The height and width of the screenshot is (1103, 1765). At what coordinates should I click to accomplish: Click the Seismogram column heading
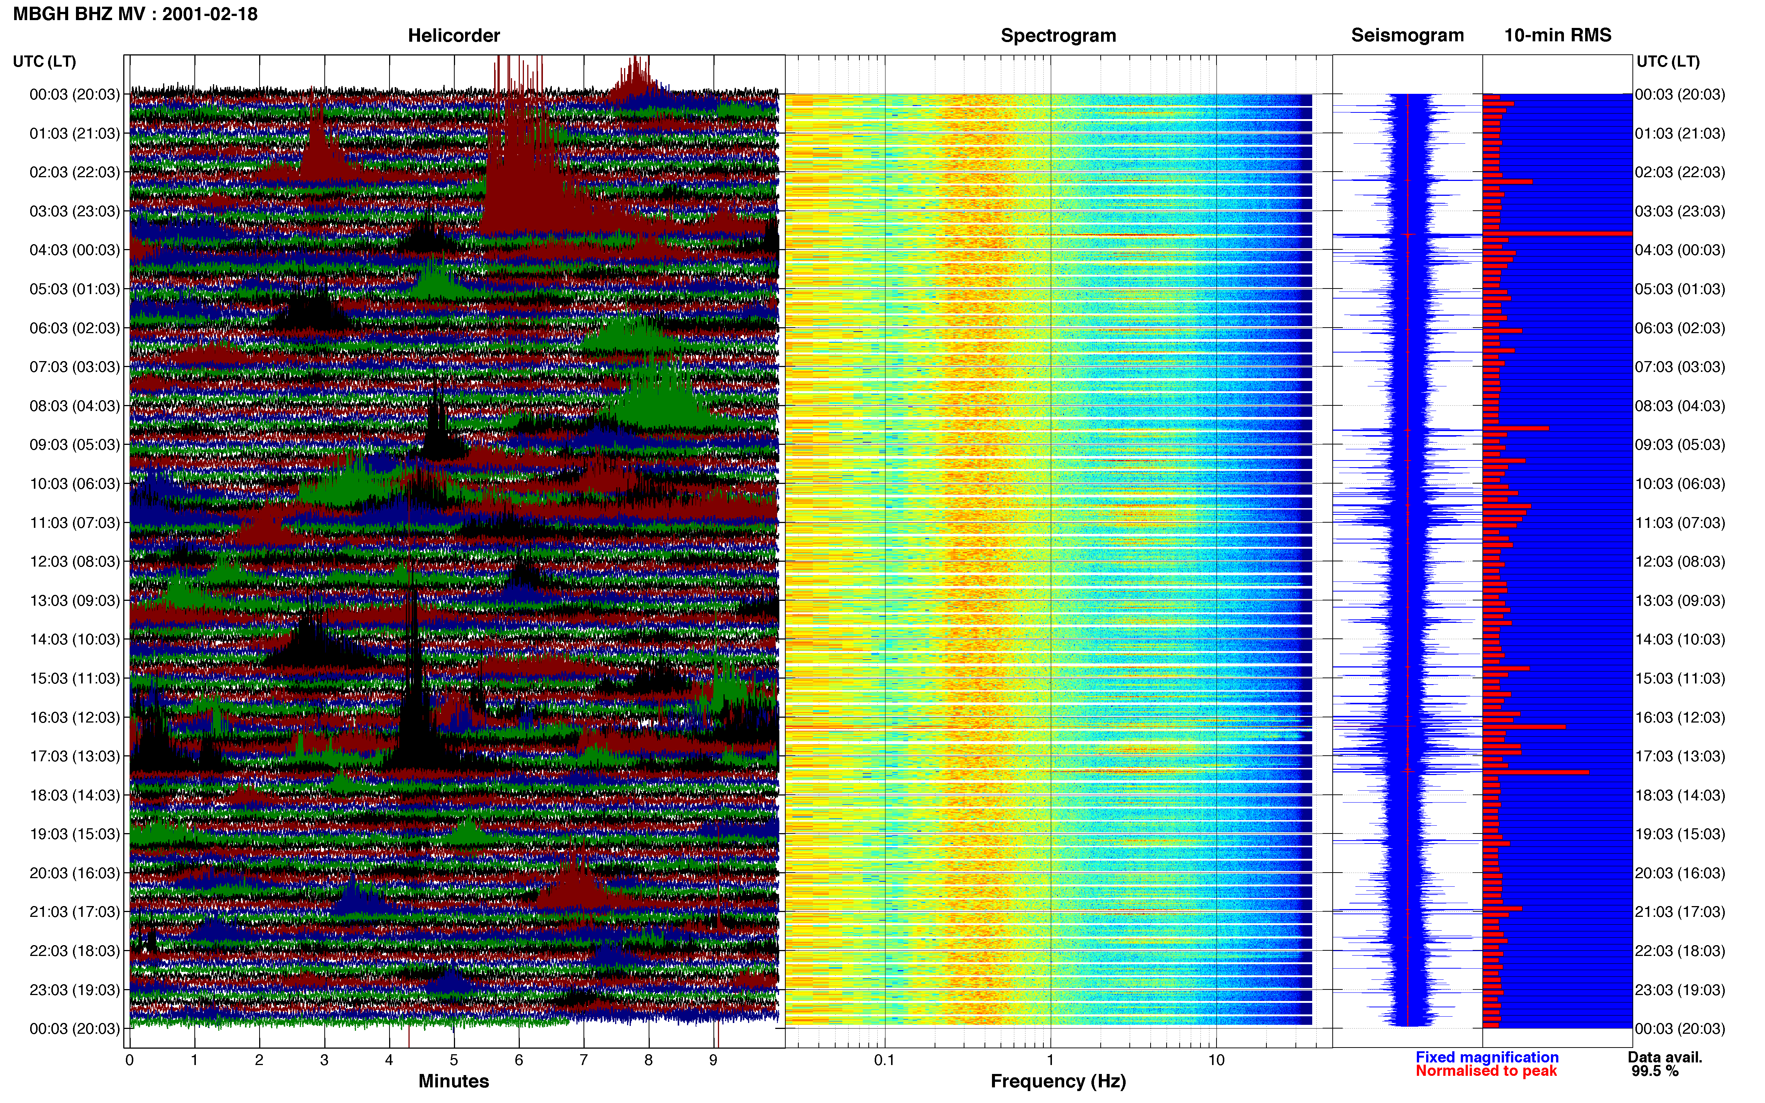[x=1407, y=35]
